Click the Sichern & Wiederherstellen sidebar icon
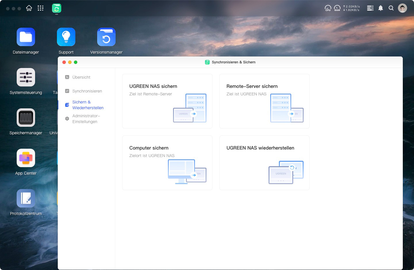Viewport: 414px width, 270px height. (x=67, y=105)
